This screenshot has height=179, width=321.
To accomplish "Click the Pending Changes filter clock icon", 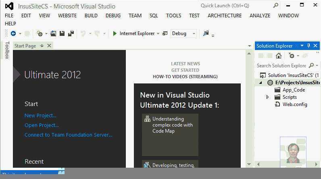I will point(292,56).
